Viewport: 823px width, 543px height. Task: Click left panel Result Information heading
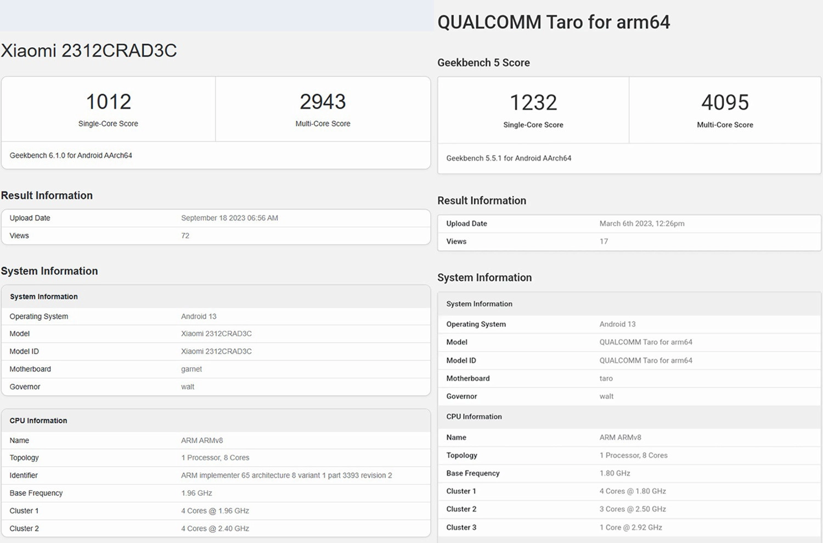coord(47,195)
